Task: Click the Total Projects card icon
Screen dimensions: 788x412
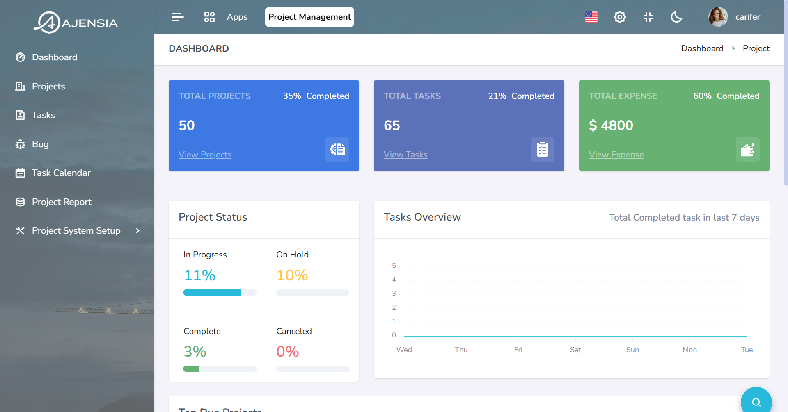Action: pos(337,149)
